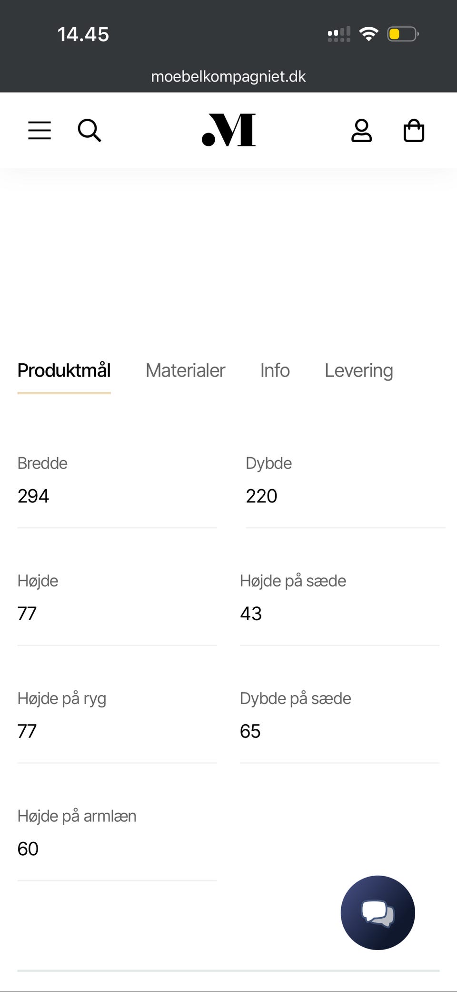Select the Produktmål tab
Screen dimensions: 457x992
pyautogui.click(x=64, y=370)
